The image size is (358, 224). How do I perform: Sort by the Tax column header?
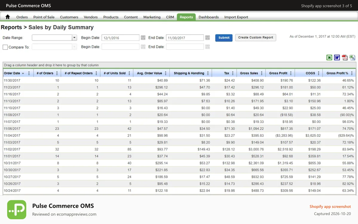pos(227,73)
